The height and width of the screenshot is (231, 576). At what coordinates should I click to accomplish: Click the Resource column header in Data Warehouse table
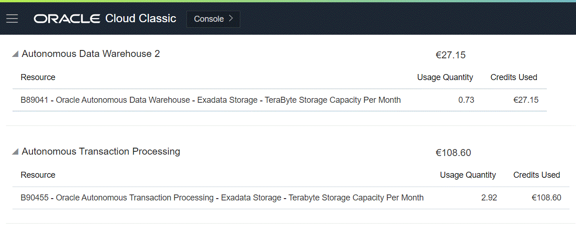click(x=38, y=77)
